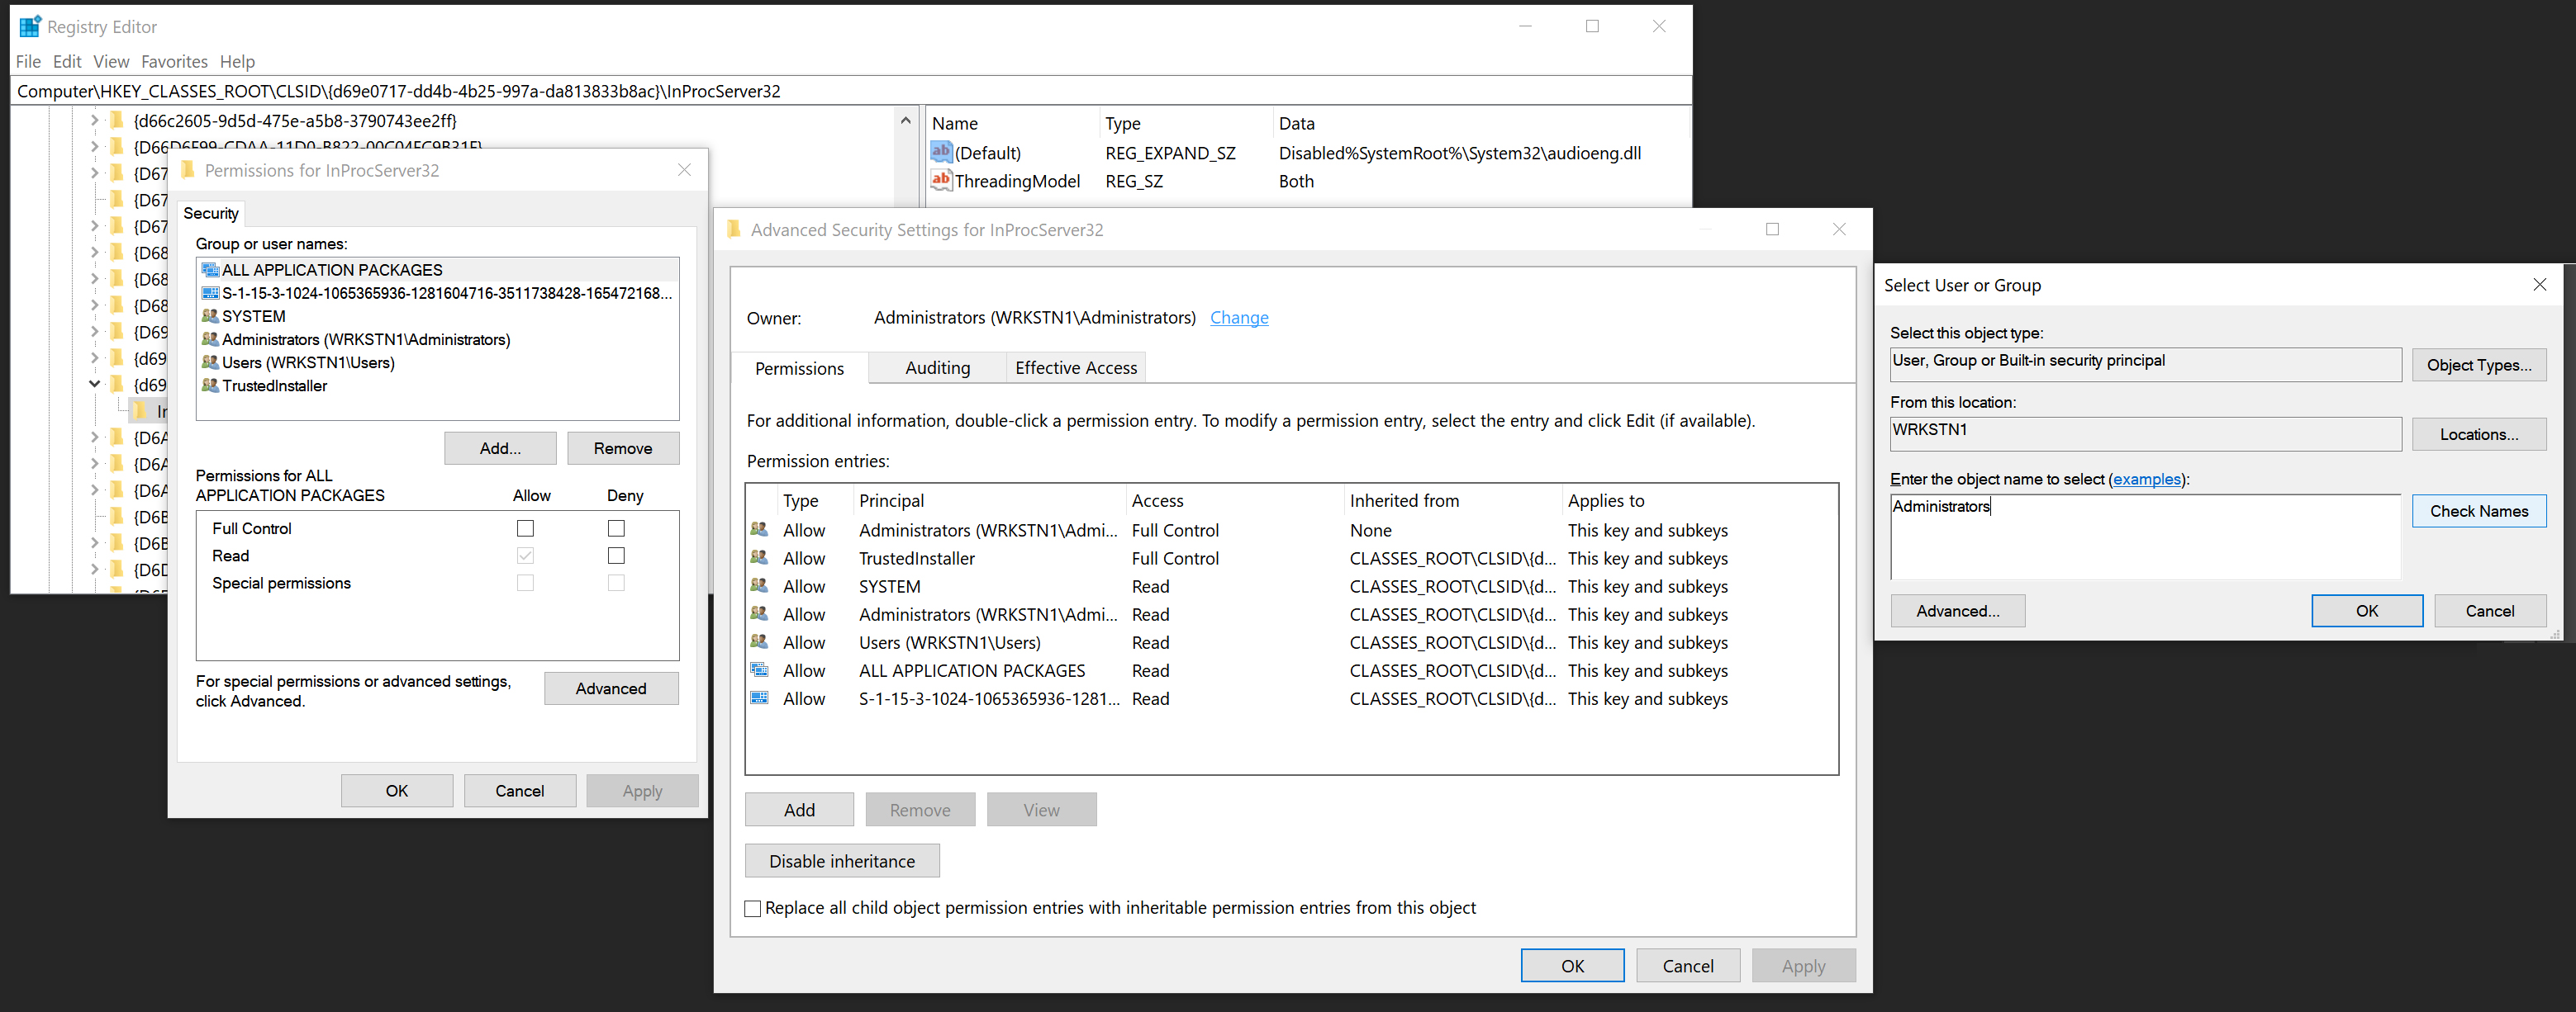Open the examples link in Select User dialog
2576x1012 pixels.
click(x=2146, y=479)
